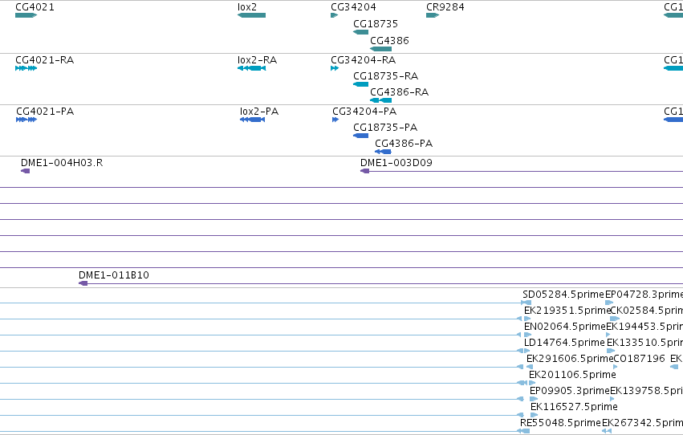Click the lox2-RA label
Viewport: 683px width, 435px height.
point(257,59)
